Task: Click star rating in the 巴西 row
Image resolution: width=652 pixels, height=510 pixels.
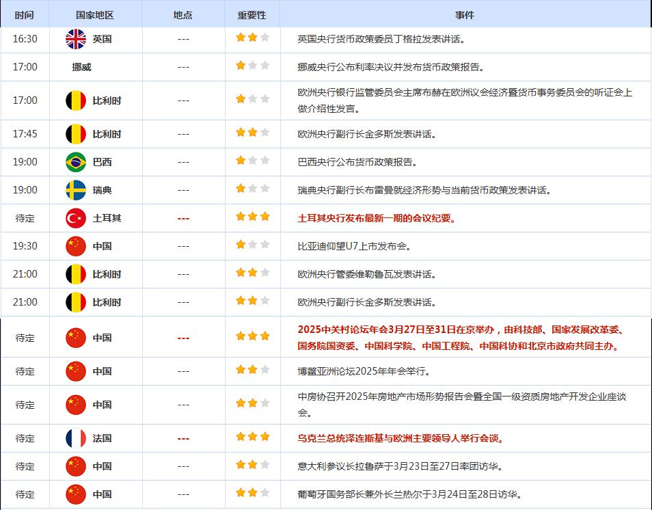Action: tap(252, 160)
